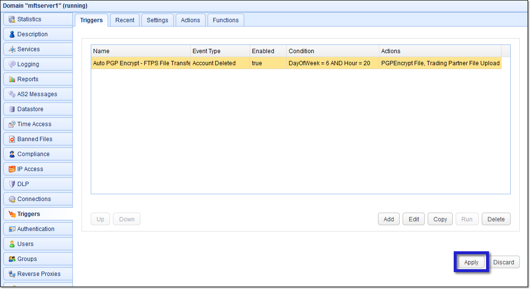Open the DLP panel
The image size is (530, 289).
coord(24,184)
